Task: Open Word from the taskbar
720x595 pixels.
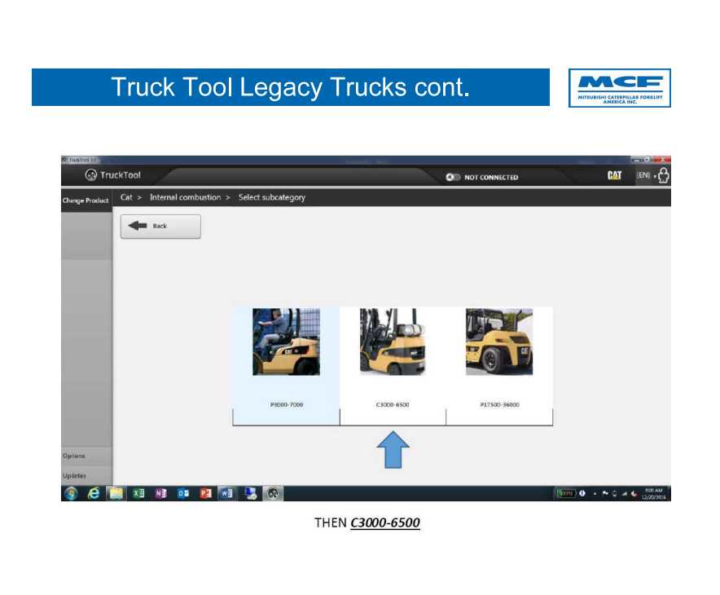Action: point(227,493)
